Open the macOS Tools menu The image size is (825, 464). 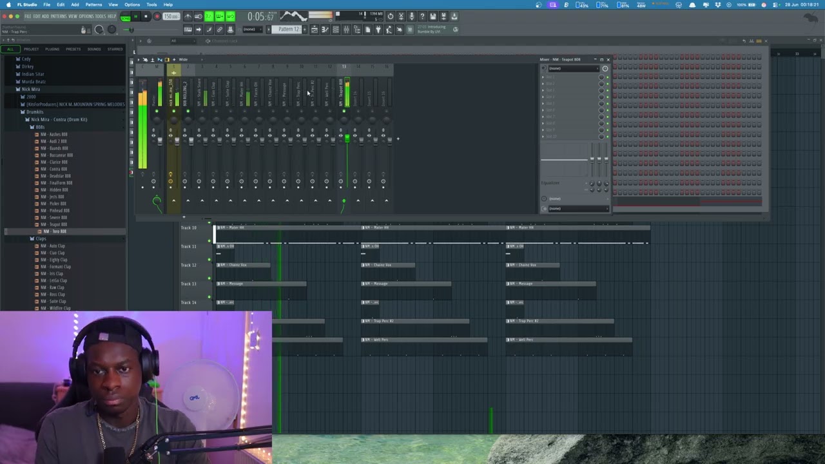[x=151, y=5]
